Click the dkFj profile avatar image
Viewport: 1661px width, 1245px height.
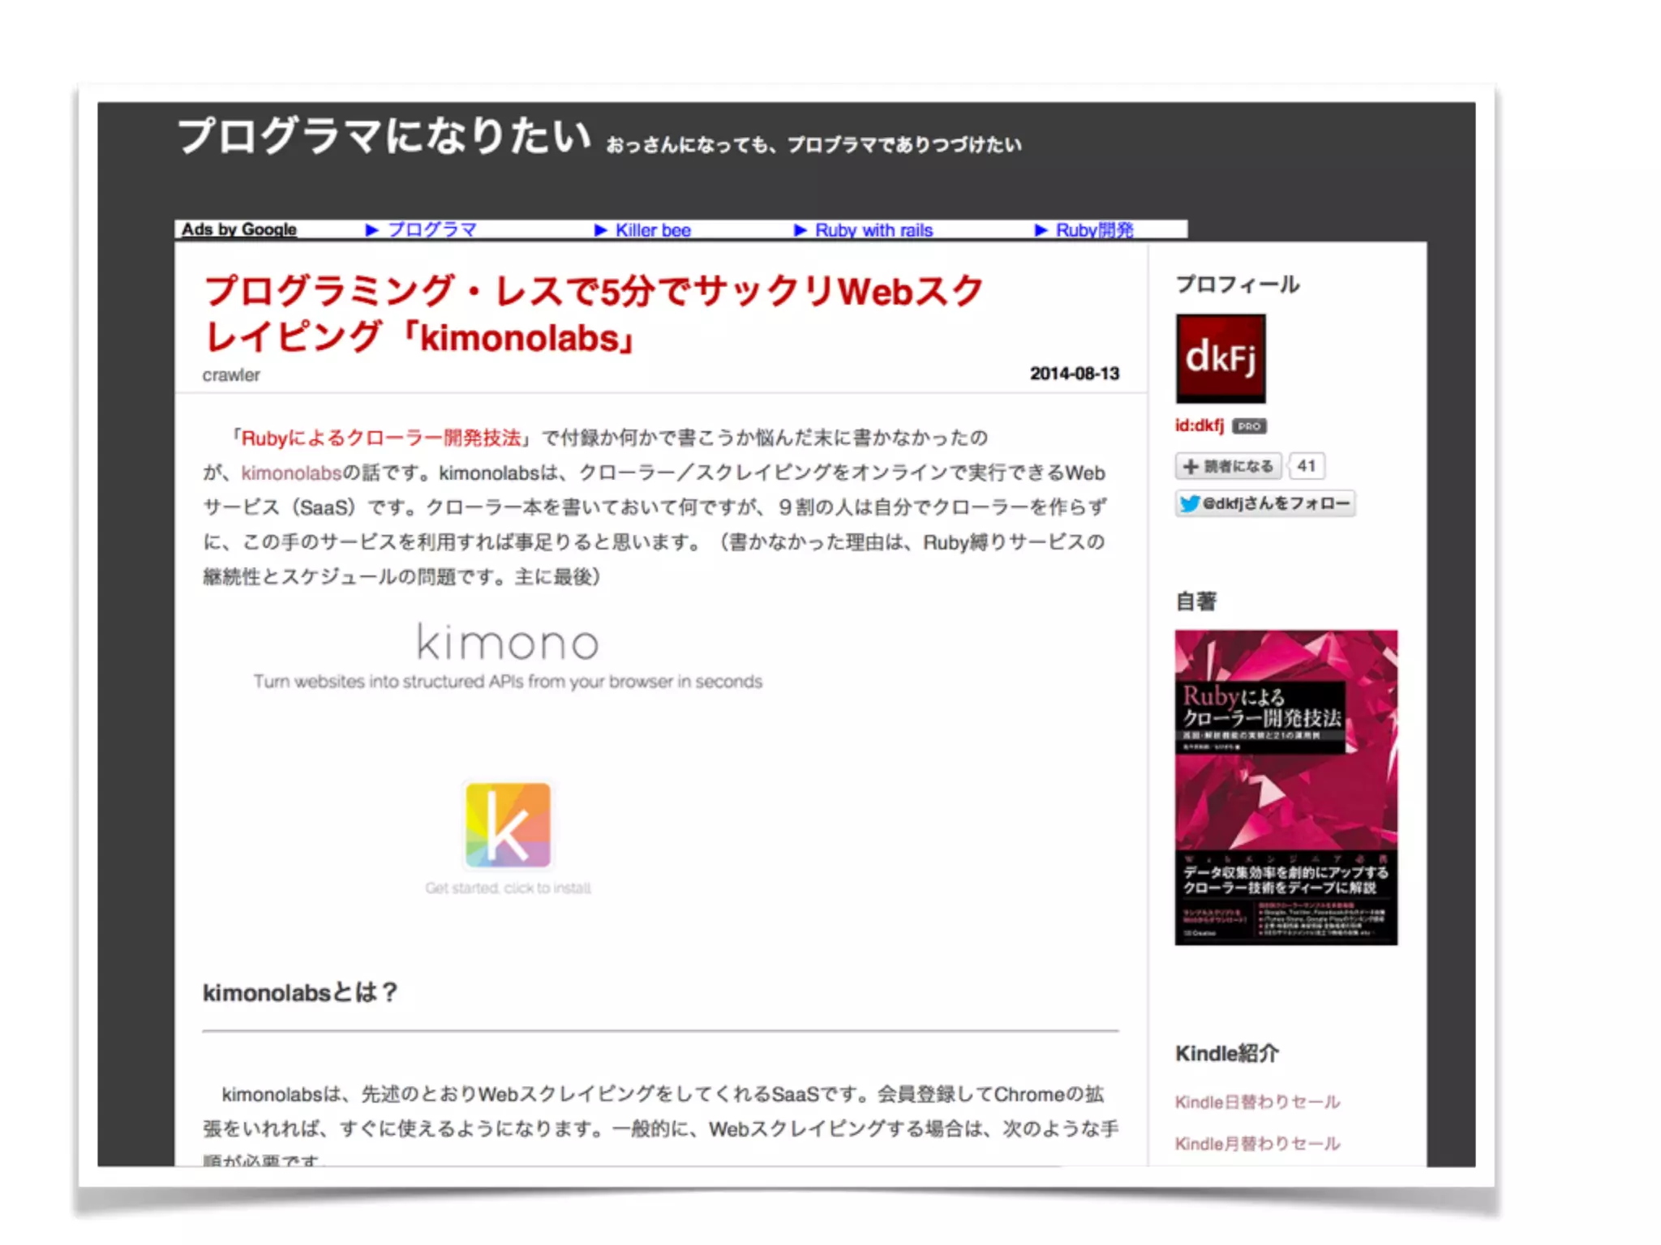[x=1220, y=358]
